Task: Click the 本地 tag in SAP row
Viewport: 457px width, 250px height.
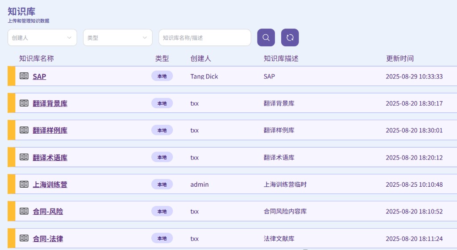Action: pos(162,76)
